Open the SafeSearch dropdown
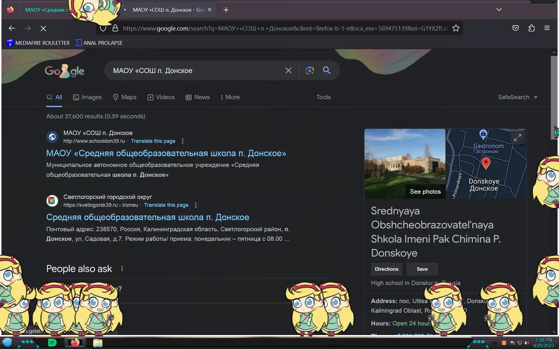Image resolution: width=559 pixels, height=349 pixels. tap(517, 97)
